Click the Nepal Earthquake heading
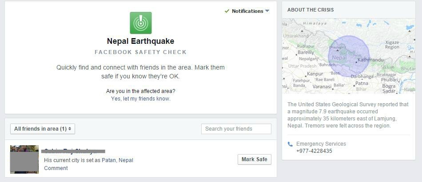The width and height of the screenshot is (422, 182). coord(140,41)
